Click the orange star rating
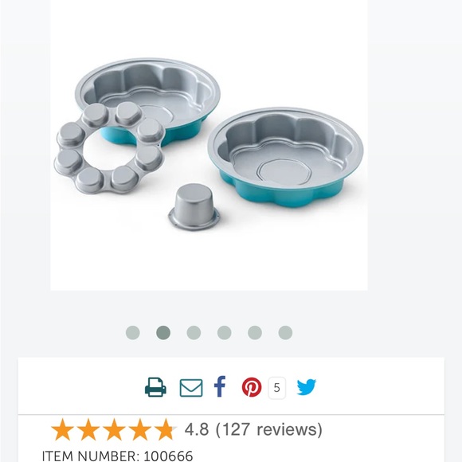 coord(114,429)
